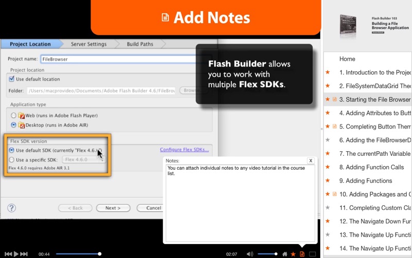The width and height of the screenshot is (412, 258).
Task: Click the volume slider handle
Action: coord(276,254)
